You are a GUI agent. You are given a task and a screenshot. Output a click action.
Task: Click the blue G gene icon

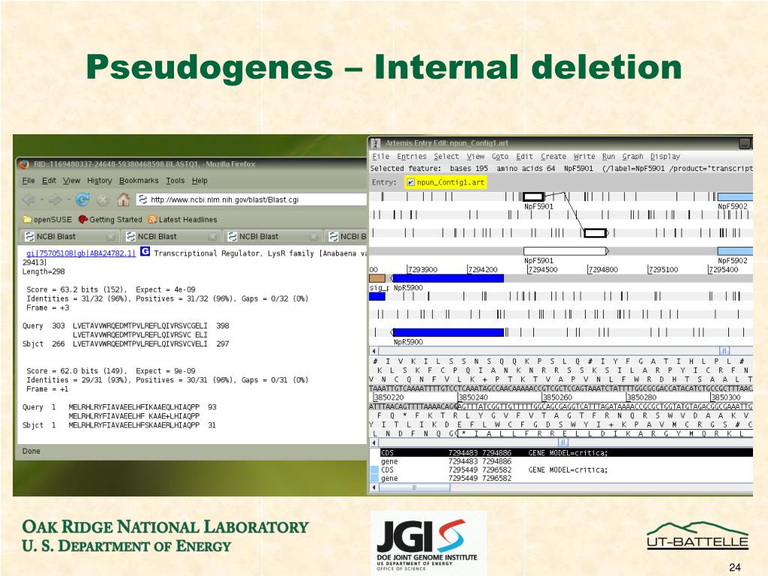[x=145, y=251]
